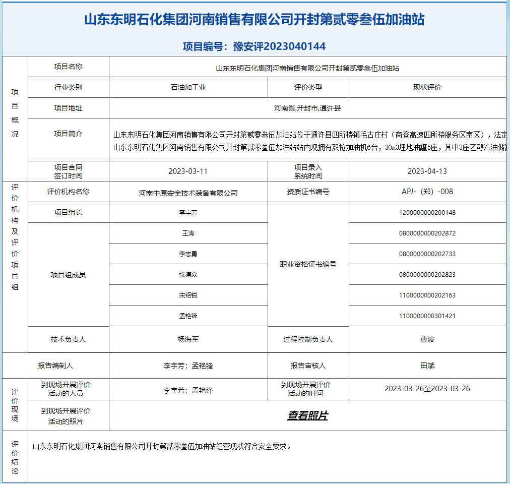Screen dimensions: 510x484
Task: Click the 职业资格证书编号 label
Action: (x=308, y=264)
